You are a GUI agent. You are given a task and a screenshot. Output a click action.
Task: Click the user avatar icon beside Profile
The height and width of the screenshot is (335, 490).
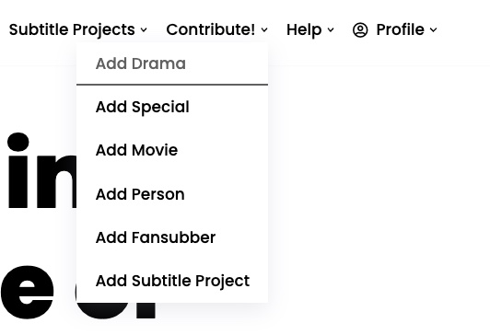tap(360, 30)
